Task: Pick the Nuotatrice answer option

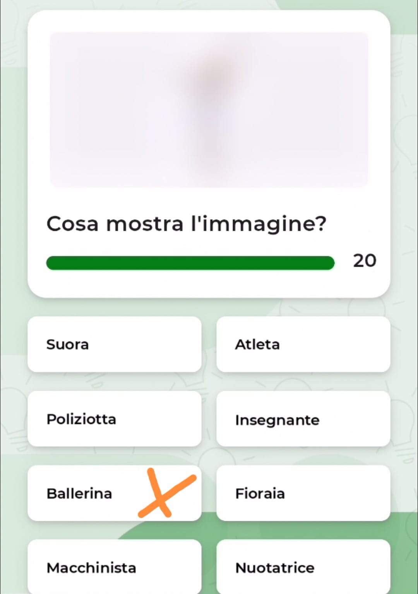Action: point(303,567)
